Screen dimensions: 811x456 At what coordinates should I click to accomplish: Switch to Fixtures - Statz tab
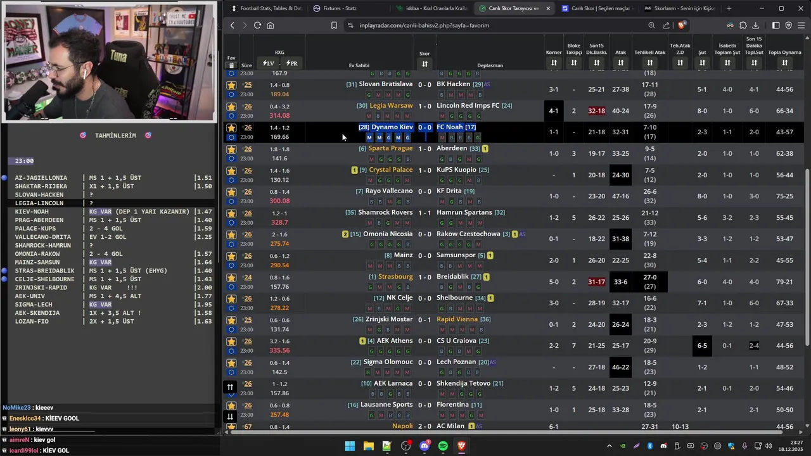click(x=347, y=8)
